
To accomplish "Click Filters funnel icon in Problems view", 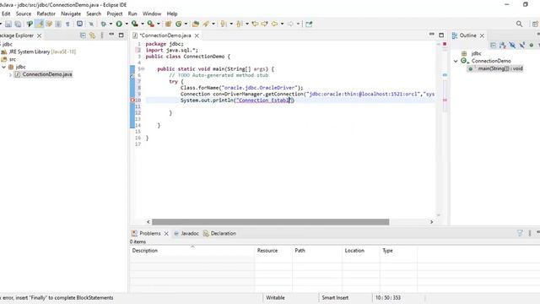I will 520,233.
